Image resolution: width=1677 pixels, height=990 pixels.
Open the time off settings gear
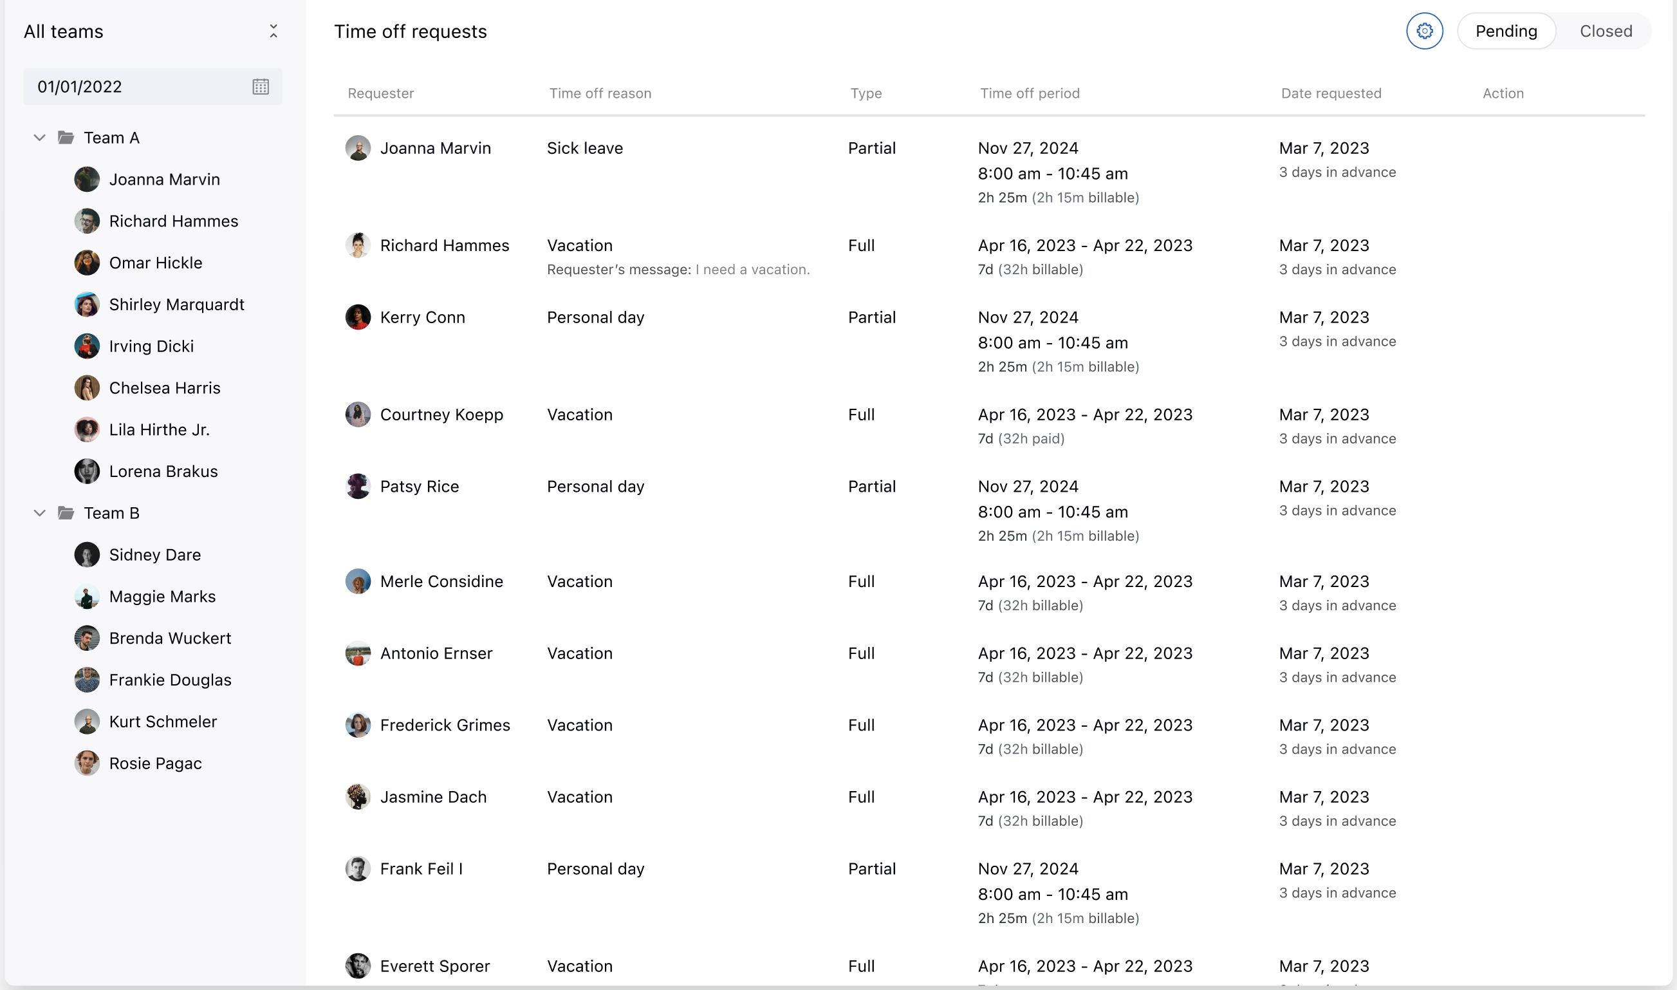tap(1424, 32)
